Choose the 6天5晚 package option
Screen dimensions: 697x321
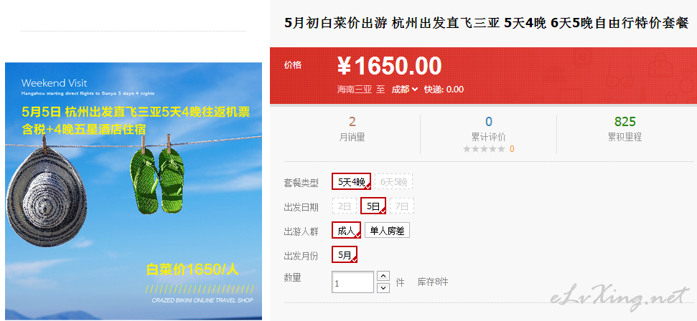click(394, 181)
